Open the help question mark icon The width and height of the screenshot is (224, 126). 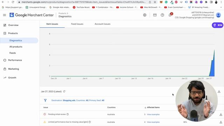pos(162,15)
